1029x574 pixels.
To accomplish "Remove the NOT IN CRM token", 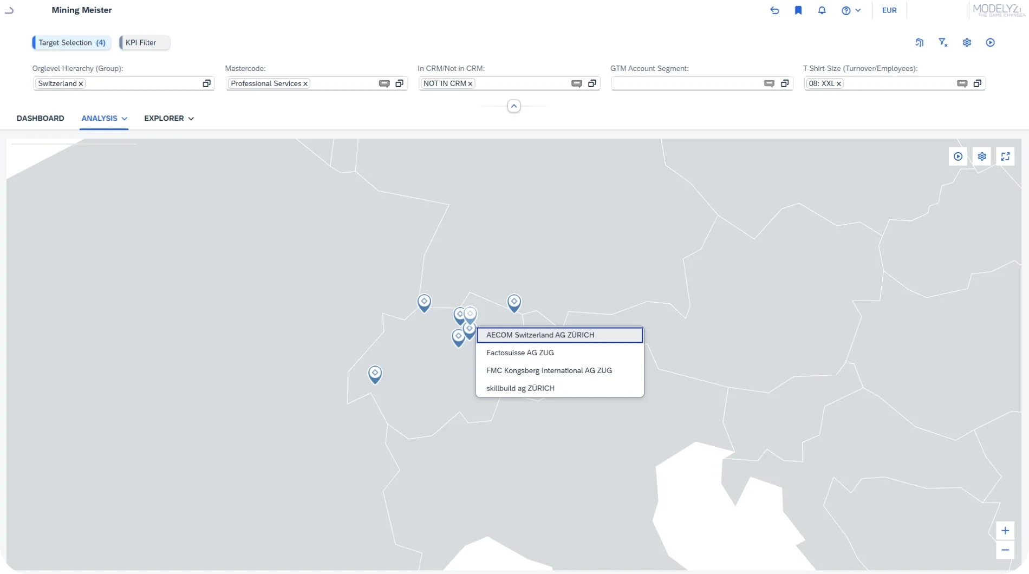I will click(x=471, y=83).
